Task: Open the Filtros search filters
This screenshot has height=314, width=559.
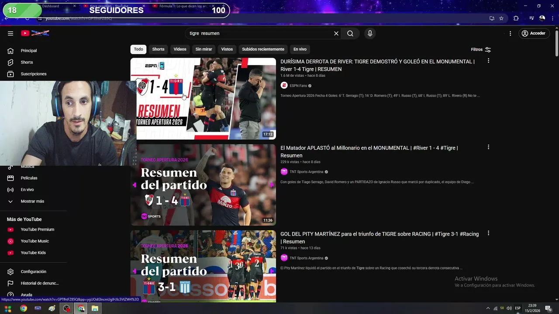Action: [x=481, y=49]
